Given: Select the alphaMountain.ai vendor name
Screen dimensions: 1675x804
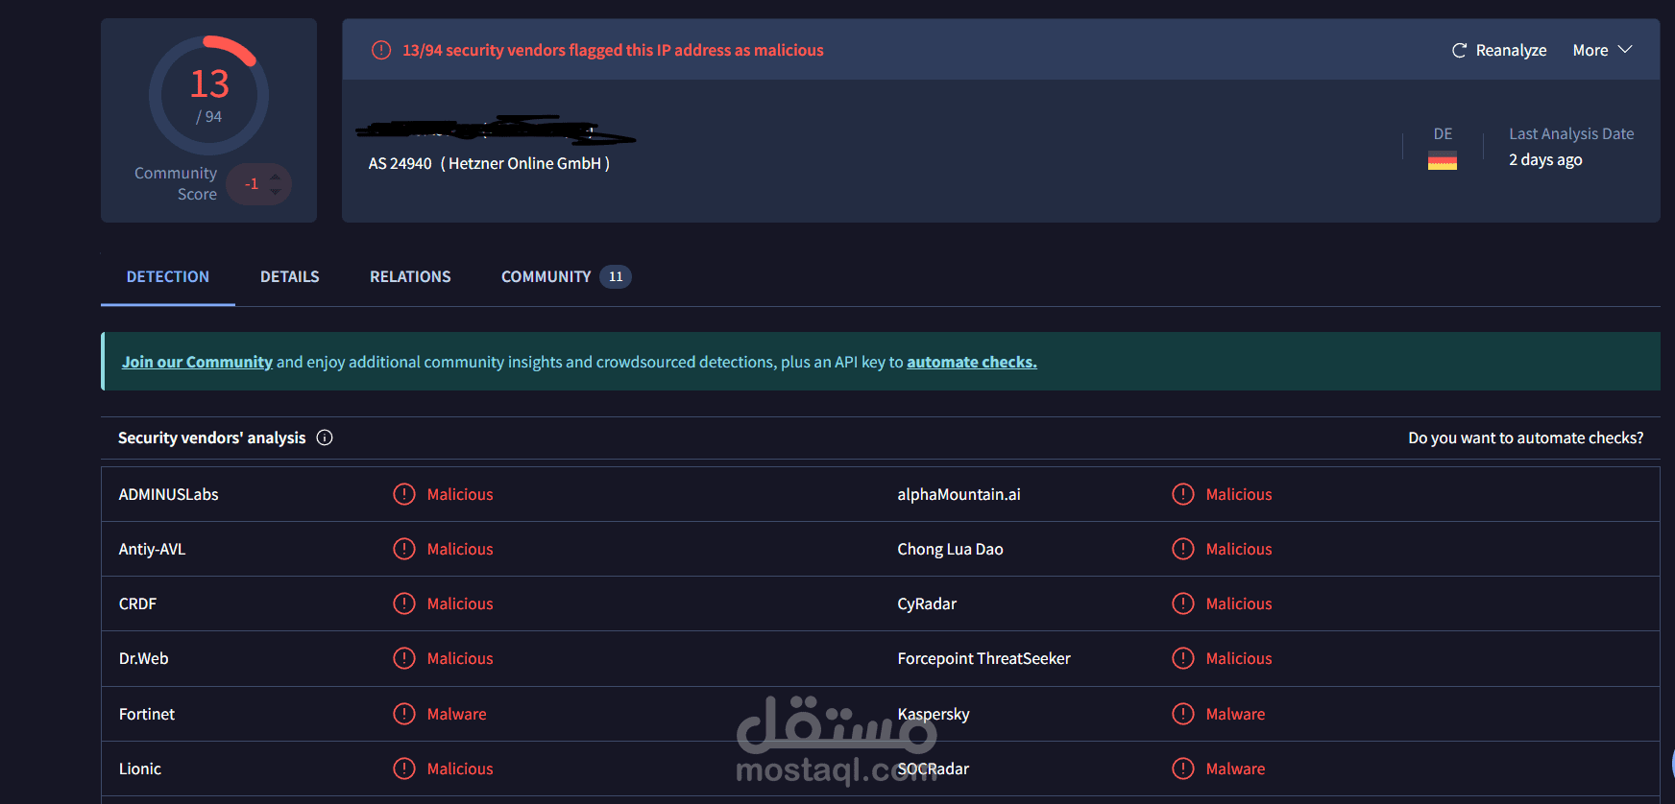Looking at the screenshot, I should click(959, 494).
